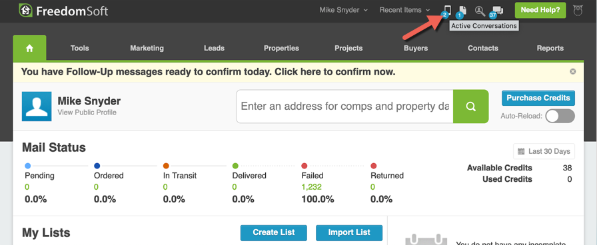Toggle the Auto-Reload switch
The image size is (597, 245).
[x=560, y=116]
